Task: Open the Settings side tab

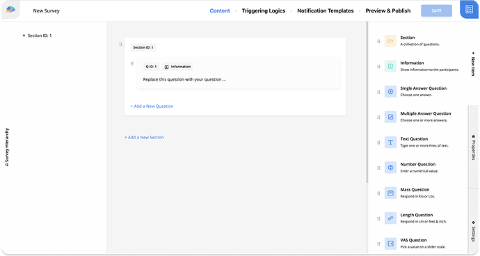Action: click(473, 231)
